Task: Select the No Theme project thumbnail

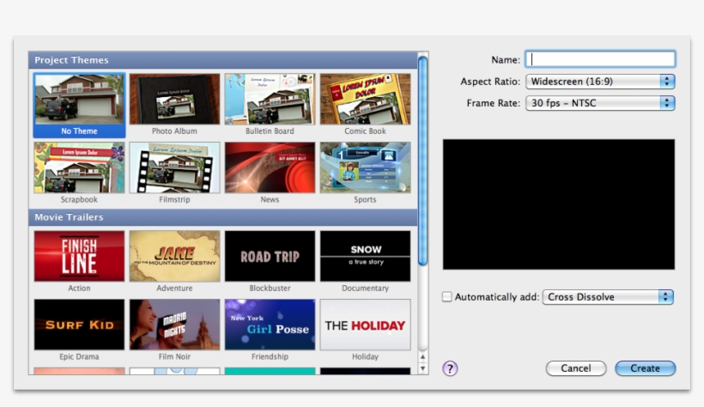Action: (x=79, y=99)
